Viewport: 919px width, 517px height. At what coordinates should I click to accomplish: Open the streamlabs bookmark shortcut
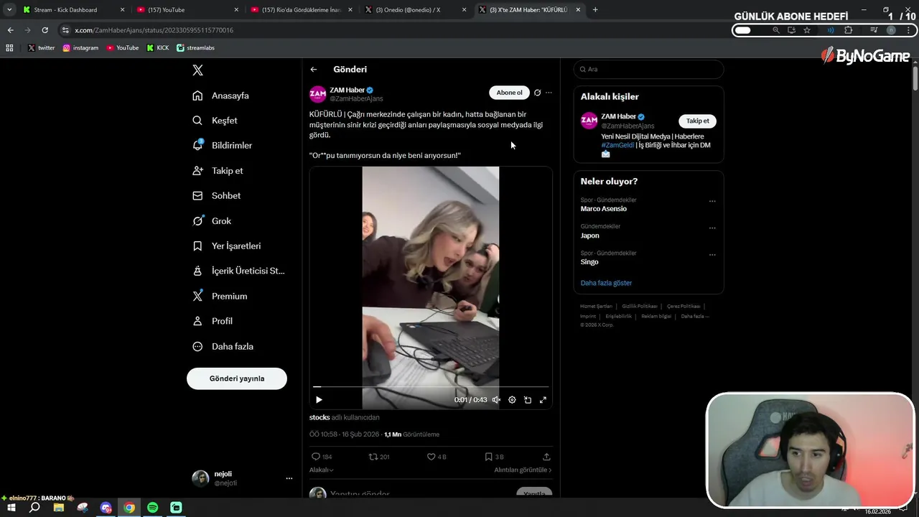pyautogui.click(x=195, y=48)
